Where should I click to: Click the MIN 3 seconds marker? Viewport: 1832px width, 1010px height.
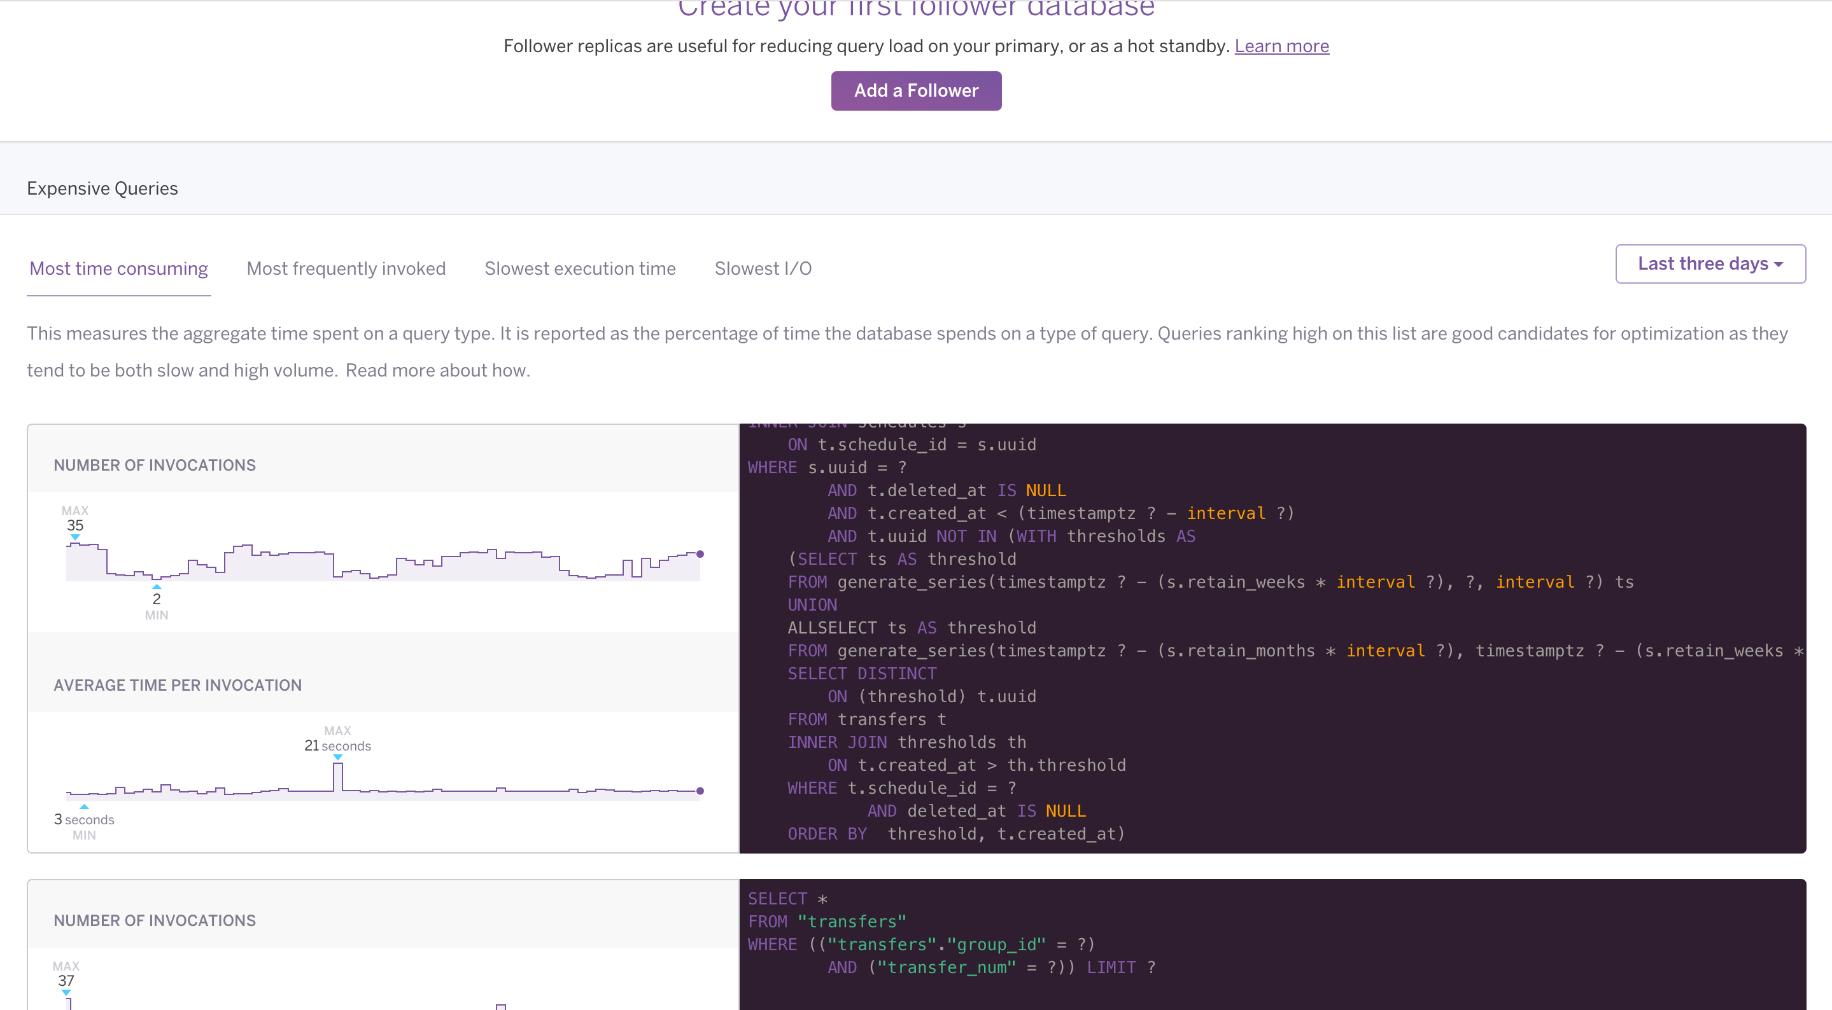click(85, 819)
